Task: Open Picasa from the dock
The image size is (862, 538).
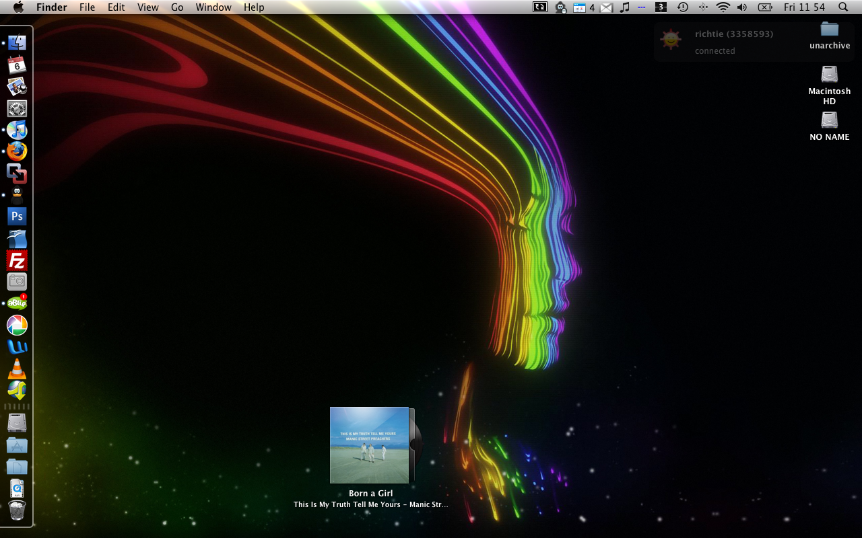Action: click(x=17, y=325)
